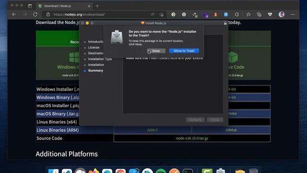Click the Source Code row label

point(49,138)
